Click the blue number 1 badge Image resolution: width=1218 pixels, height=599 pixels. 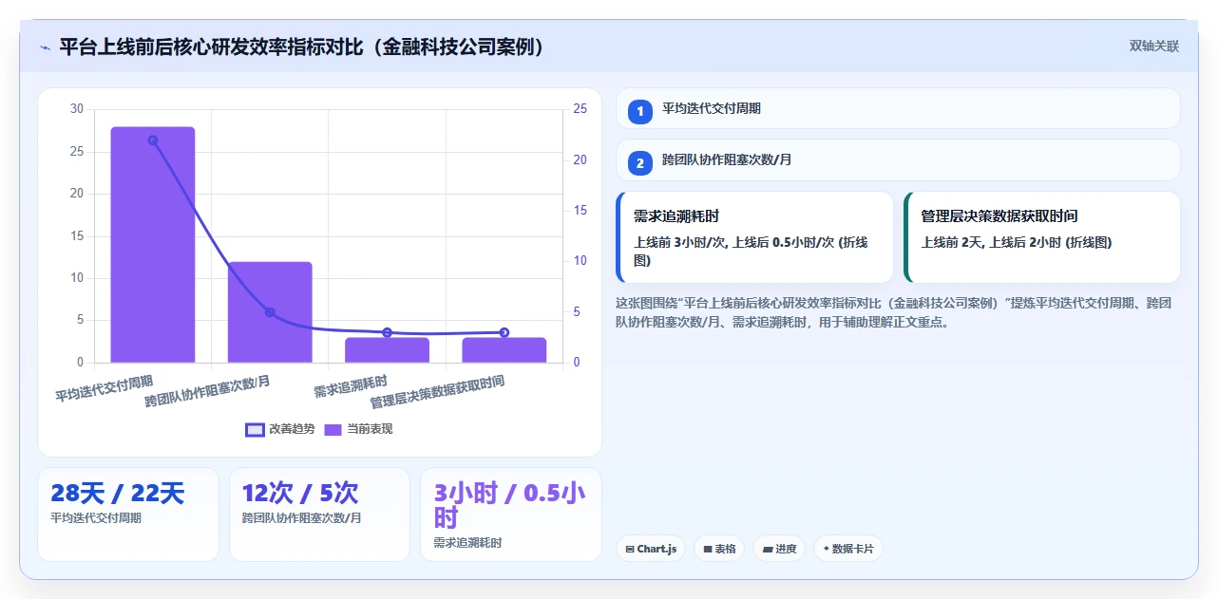click(640, 110)
